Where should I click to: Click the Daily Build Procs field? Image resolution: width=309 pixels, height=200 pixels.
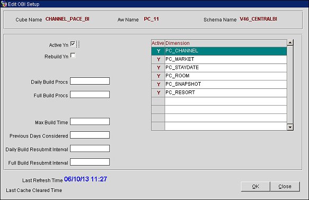point(90,81)
